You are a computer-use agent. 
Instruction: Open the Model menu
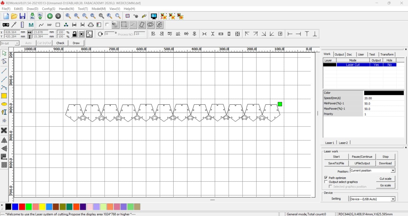click(x=99, y=9)
